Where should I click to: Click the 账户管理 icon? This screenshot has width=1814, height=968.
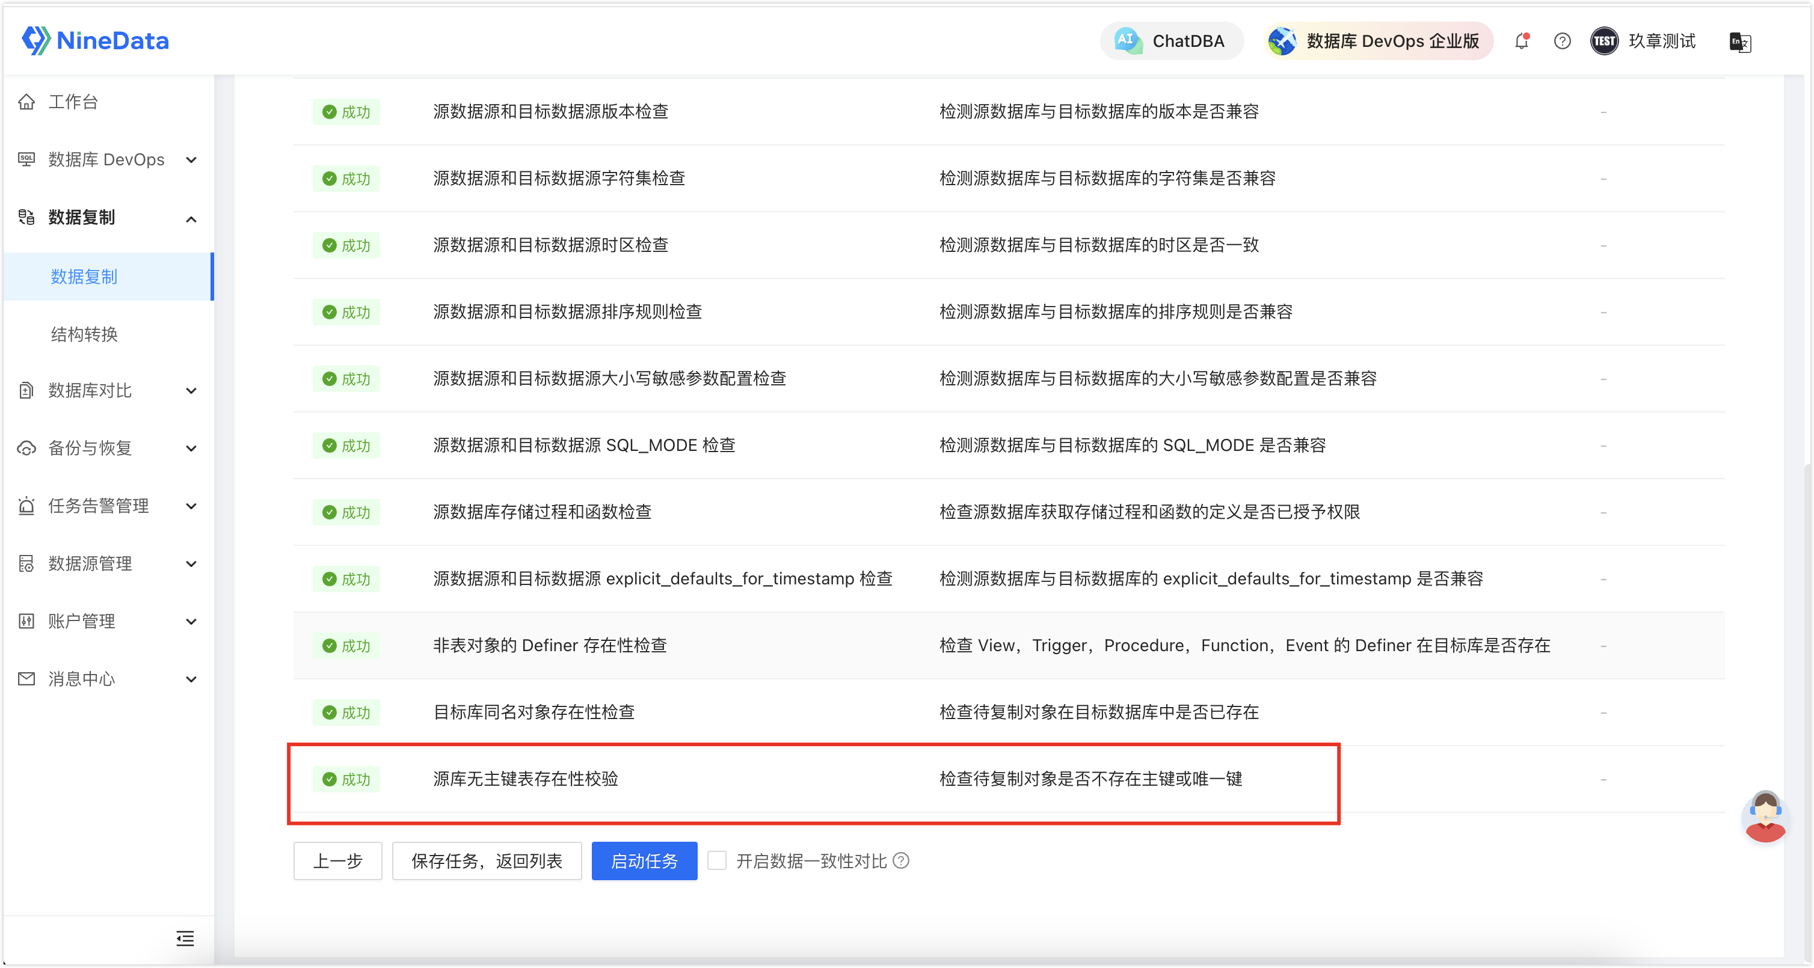26,622
